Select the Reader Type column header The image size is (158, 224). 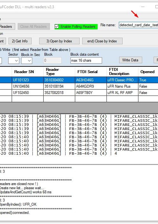point(59,72)
